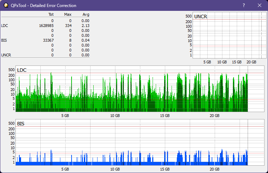Screen dimensions: 268x173
Task: Click the Max column header
Action: click(x=68, y=14)
